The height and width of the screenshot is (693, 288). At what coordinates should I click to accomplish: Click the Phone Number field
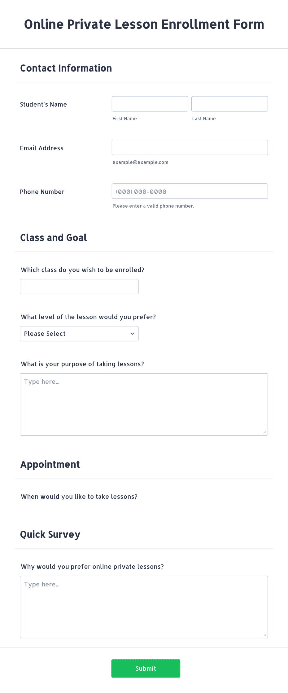190,191
